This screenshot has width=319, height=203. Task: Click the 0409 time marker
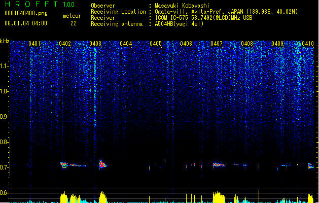(x=277, y=44)
